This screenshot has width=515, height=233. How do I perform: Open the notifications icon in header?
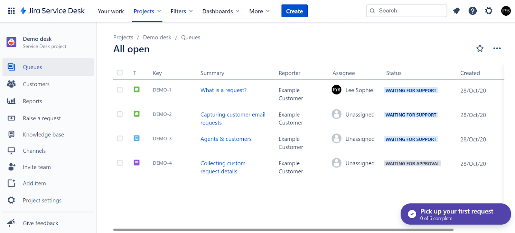456,11
